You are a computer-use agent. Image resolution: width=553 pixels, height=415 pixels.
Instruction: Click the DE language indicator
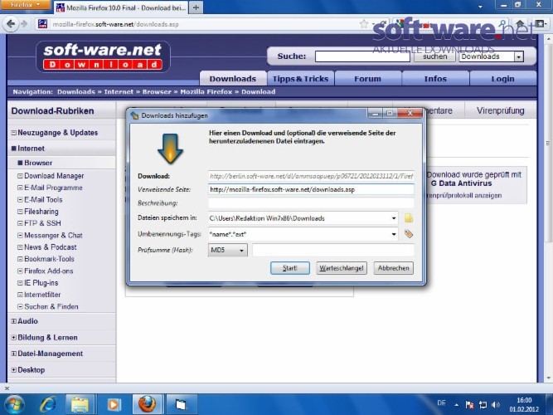[x=441, y=403]
